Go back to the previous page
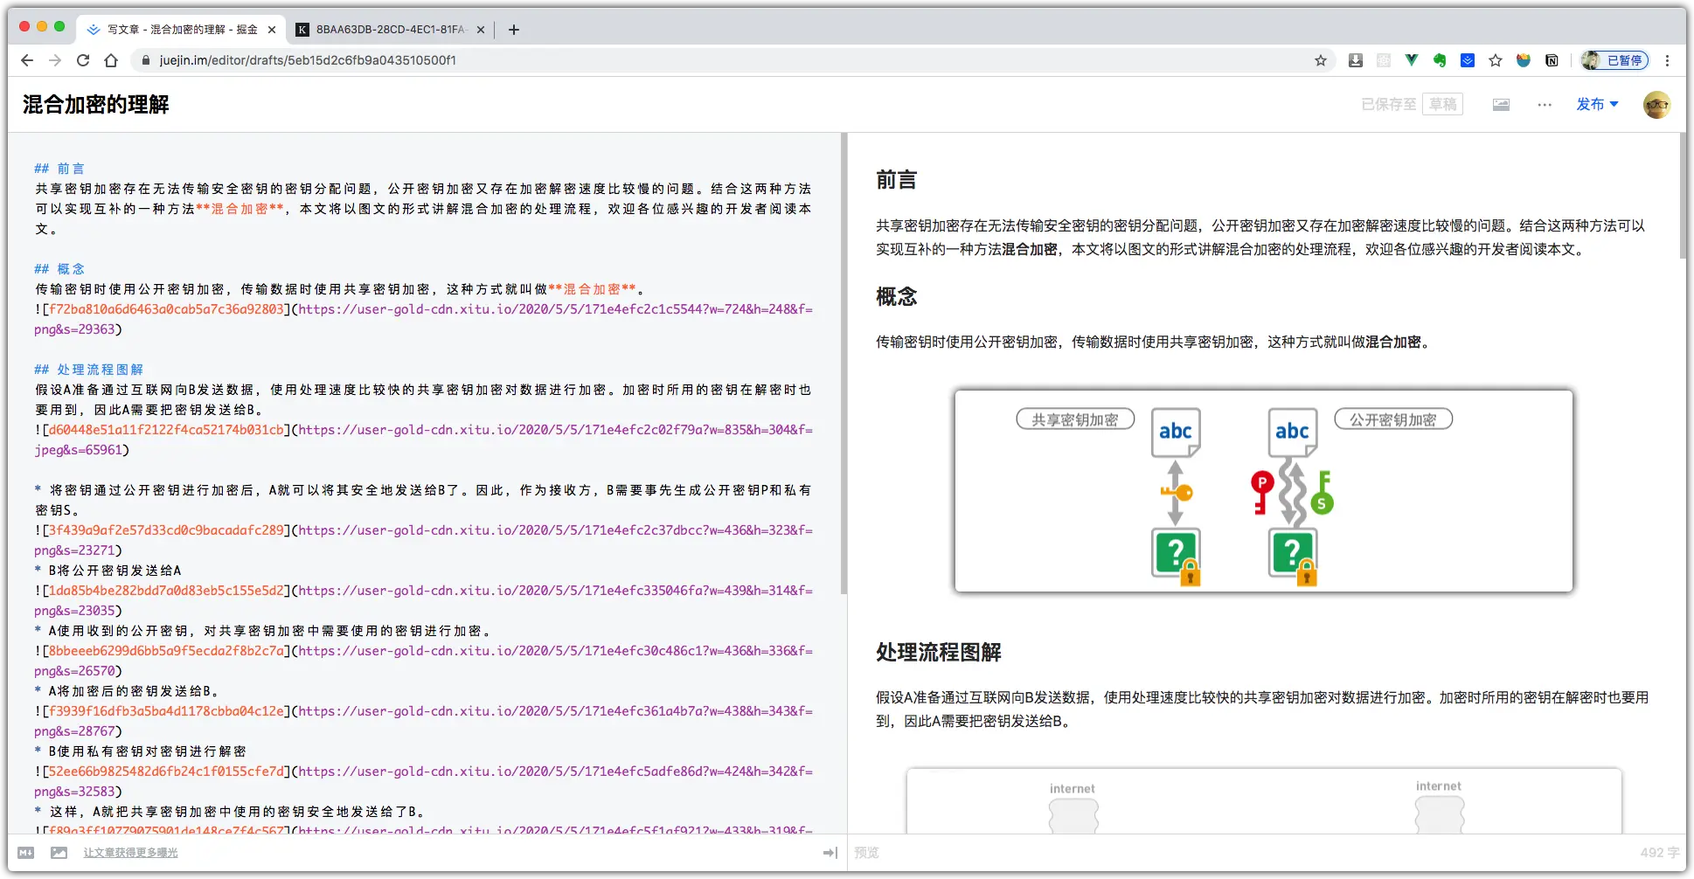The image size is (1694, 879). coord(27,60)
